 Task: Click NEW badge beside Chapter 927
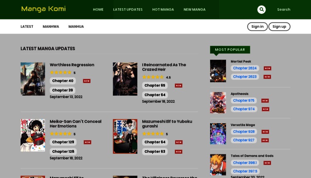pyautogui.click(x=265, y=140)
